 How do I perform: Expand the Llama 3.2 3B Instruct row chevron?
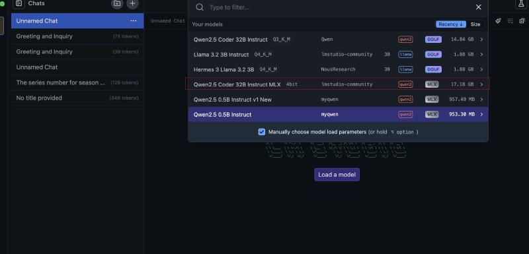481,55
